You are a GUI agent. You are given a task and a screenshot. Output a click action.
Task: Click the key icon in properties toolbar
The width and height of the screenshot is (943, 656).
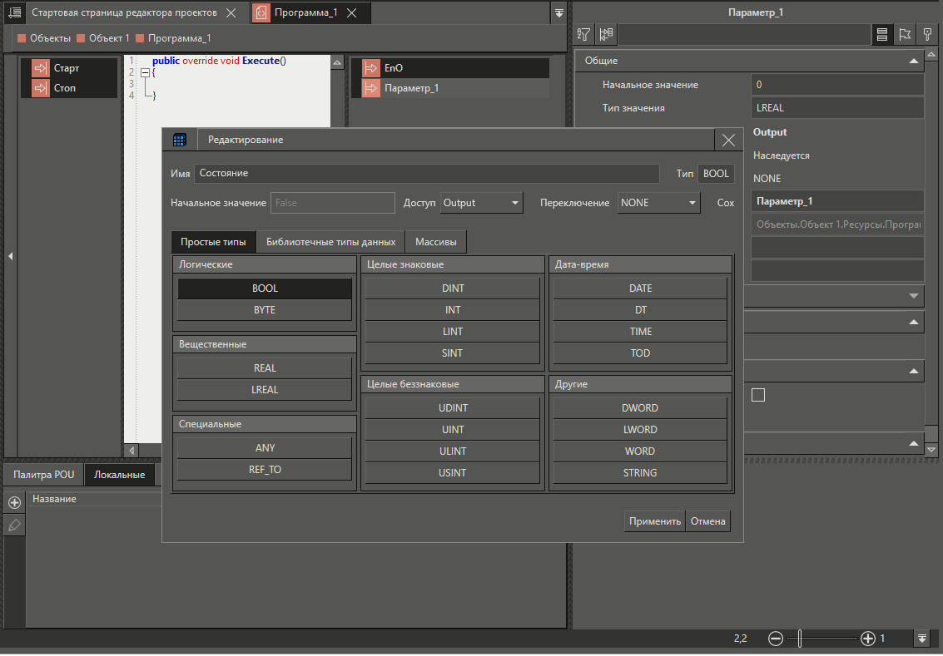point(926,34)
